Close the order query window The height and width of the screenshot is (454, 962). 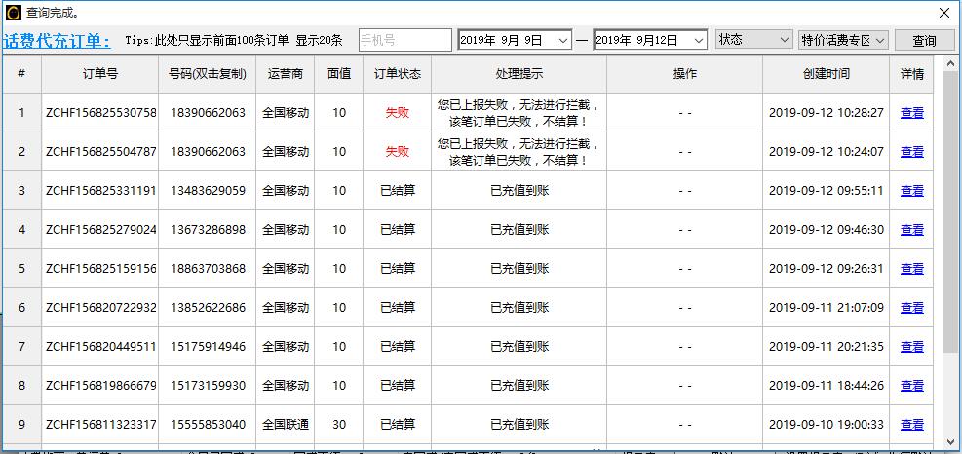tap(944, 13)
